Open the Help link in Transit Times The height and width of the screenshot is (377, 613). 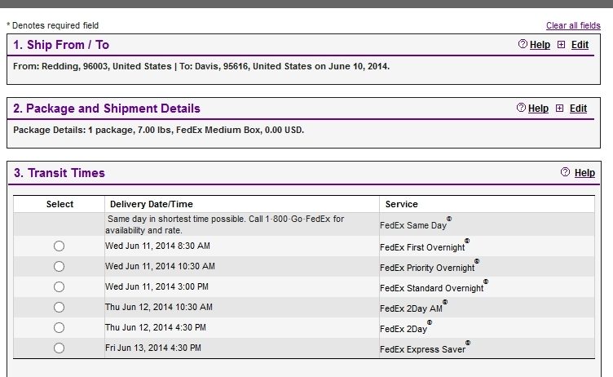584,173
